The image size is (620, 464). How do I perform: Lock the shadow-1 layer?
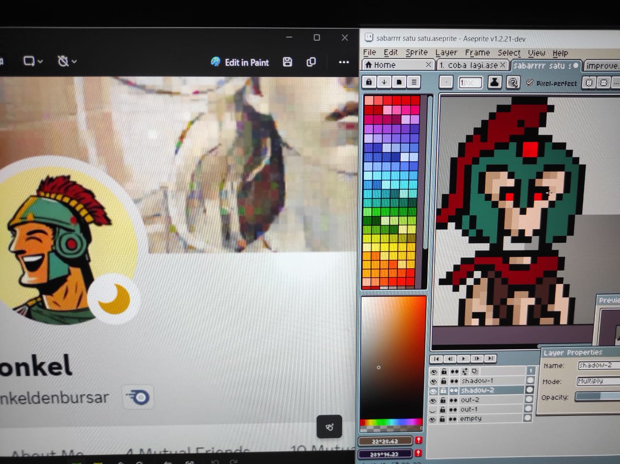(443, 381)
